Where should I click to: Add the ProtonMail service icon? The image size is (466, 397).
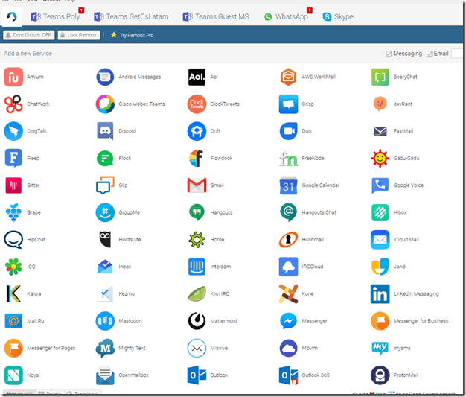pos(380,375)
